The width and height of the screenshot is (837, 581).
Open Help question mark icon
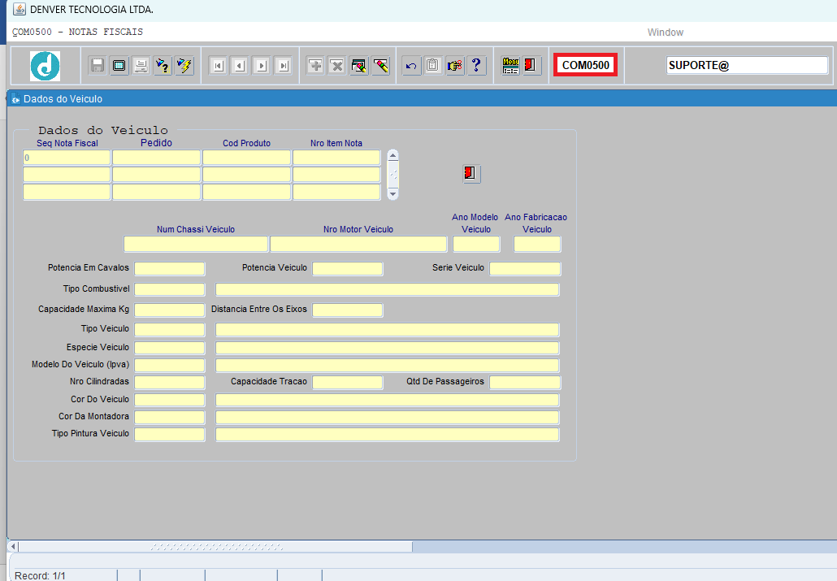click(477, 66)
